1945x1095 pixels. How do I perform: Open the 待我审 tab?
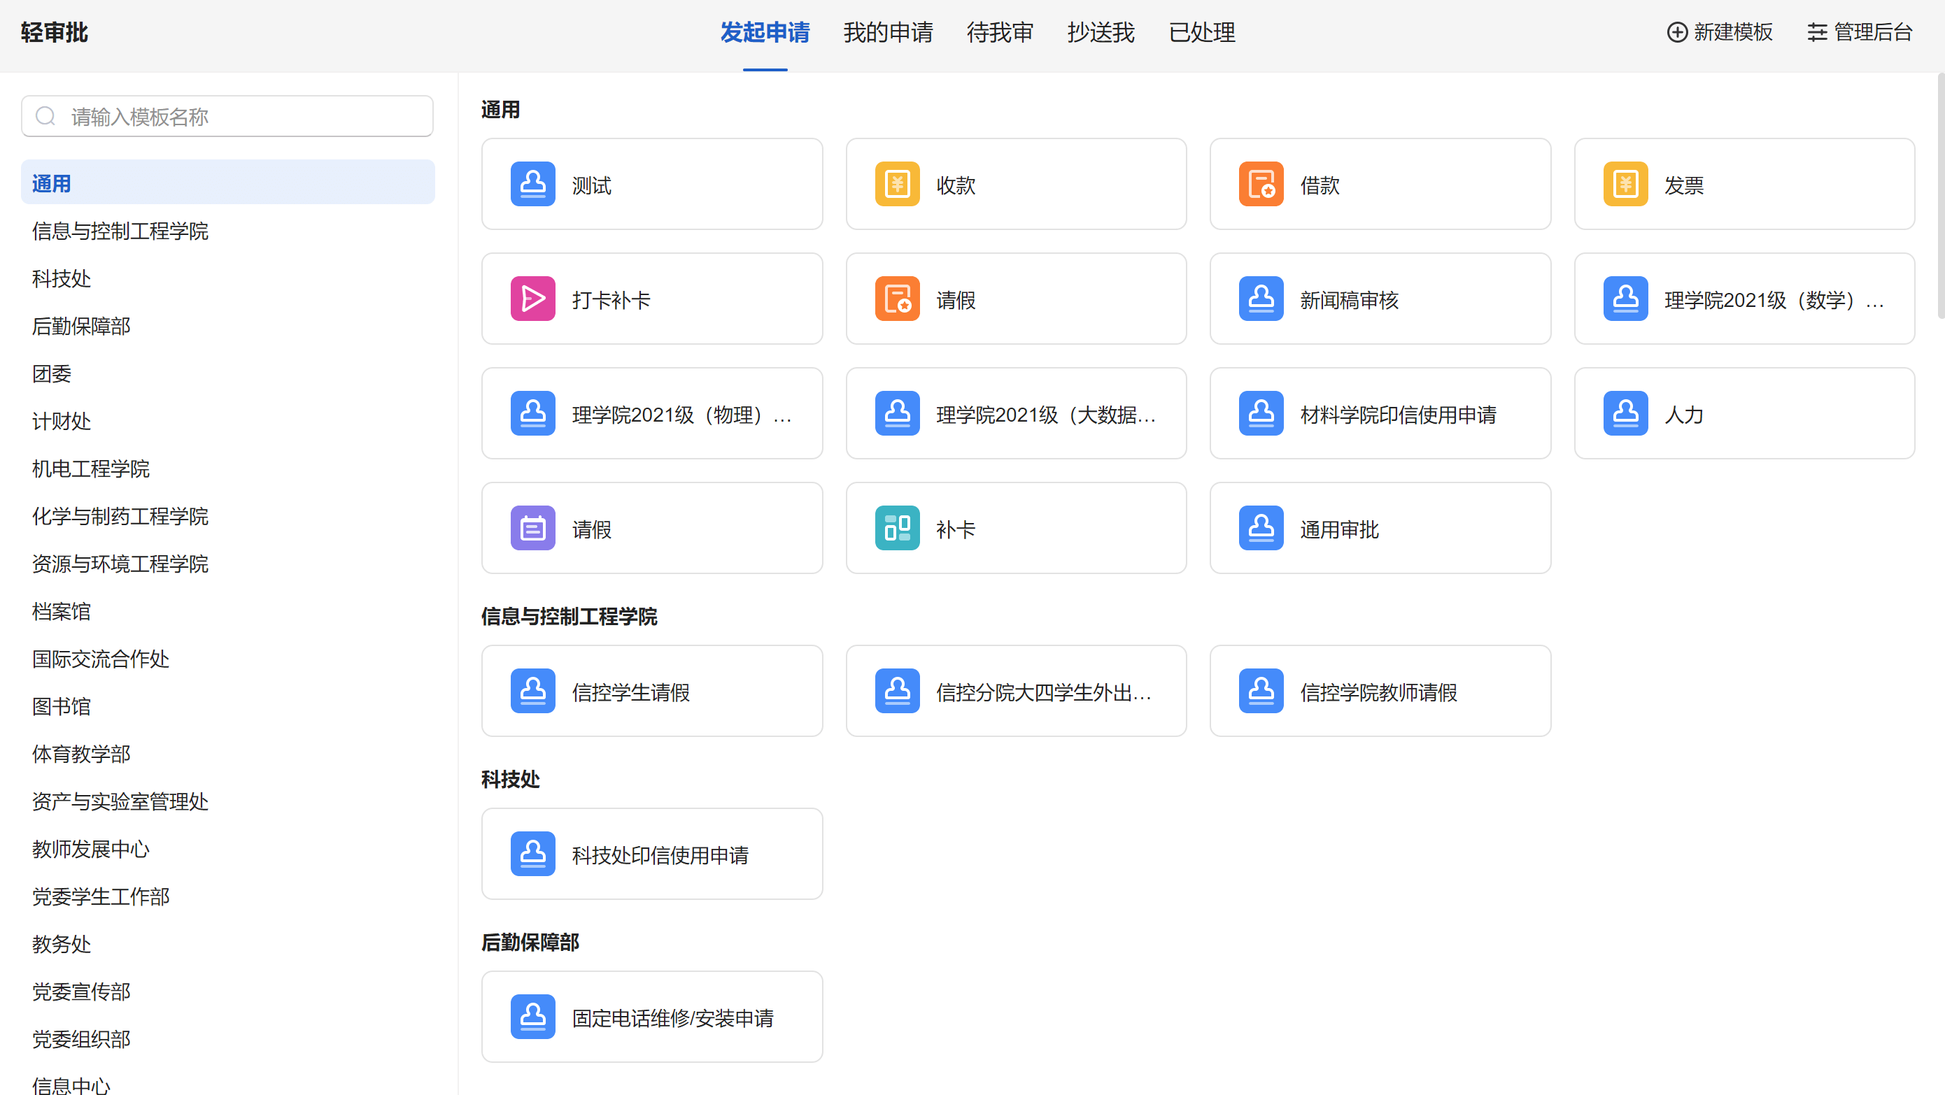[1000, 32]
